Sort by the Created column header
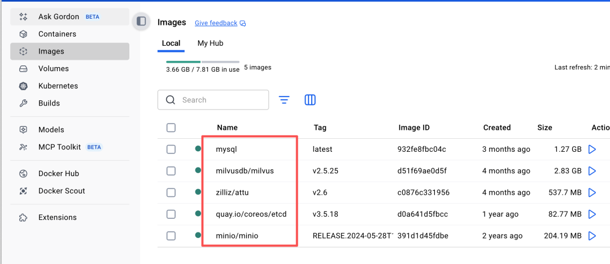The height and width of the screenshot is (264, 610). (497, 127)
